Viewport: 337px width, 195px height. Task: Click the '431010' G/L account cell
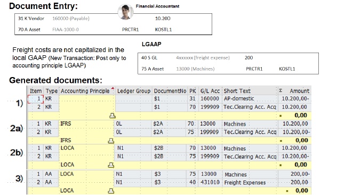pyautogui.click(x=210, y=182)
